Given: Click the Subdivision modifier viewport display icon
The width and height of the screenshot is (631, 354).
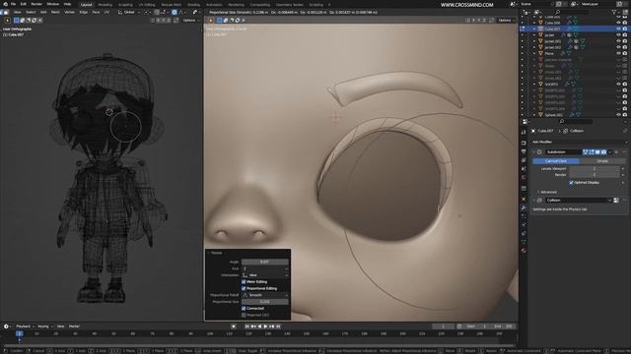Looking at the screenshot, I should pyautogui.click(x=597, y=152).
